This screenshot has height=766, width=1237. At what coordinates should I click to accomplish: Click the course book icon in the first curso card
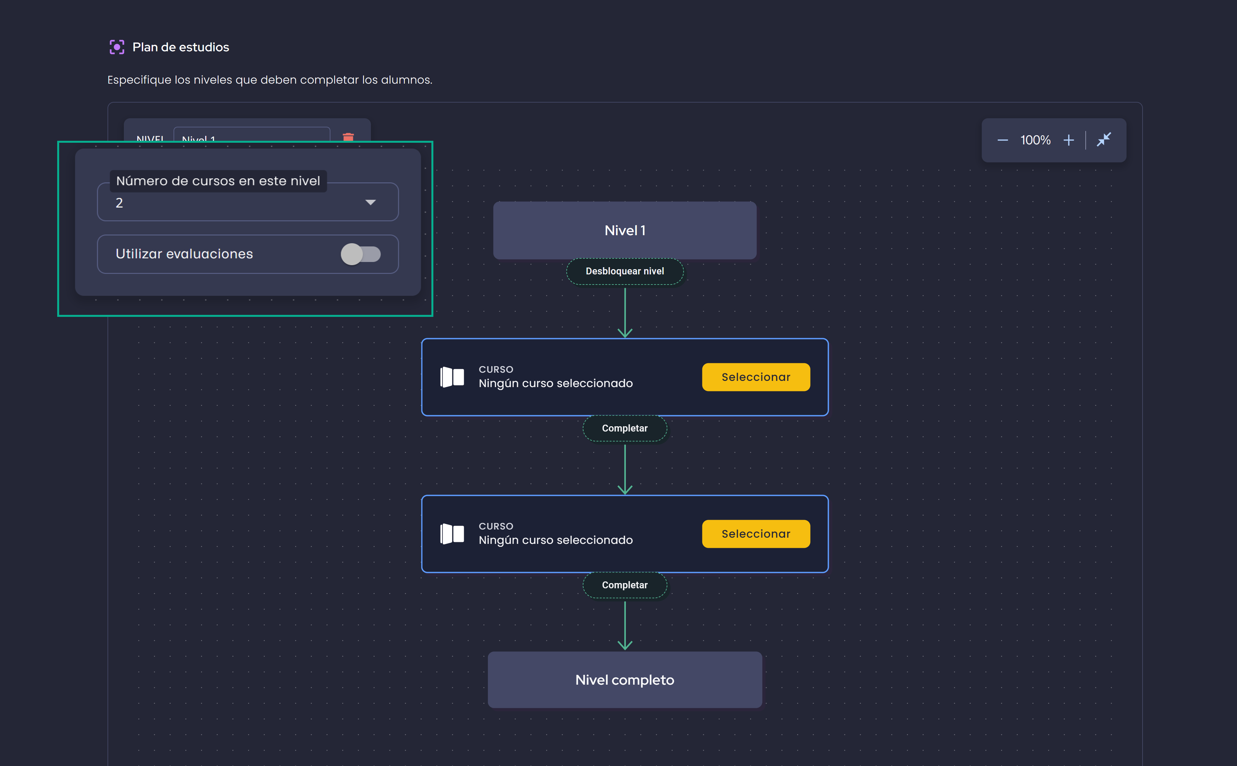pos(453,376)
